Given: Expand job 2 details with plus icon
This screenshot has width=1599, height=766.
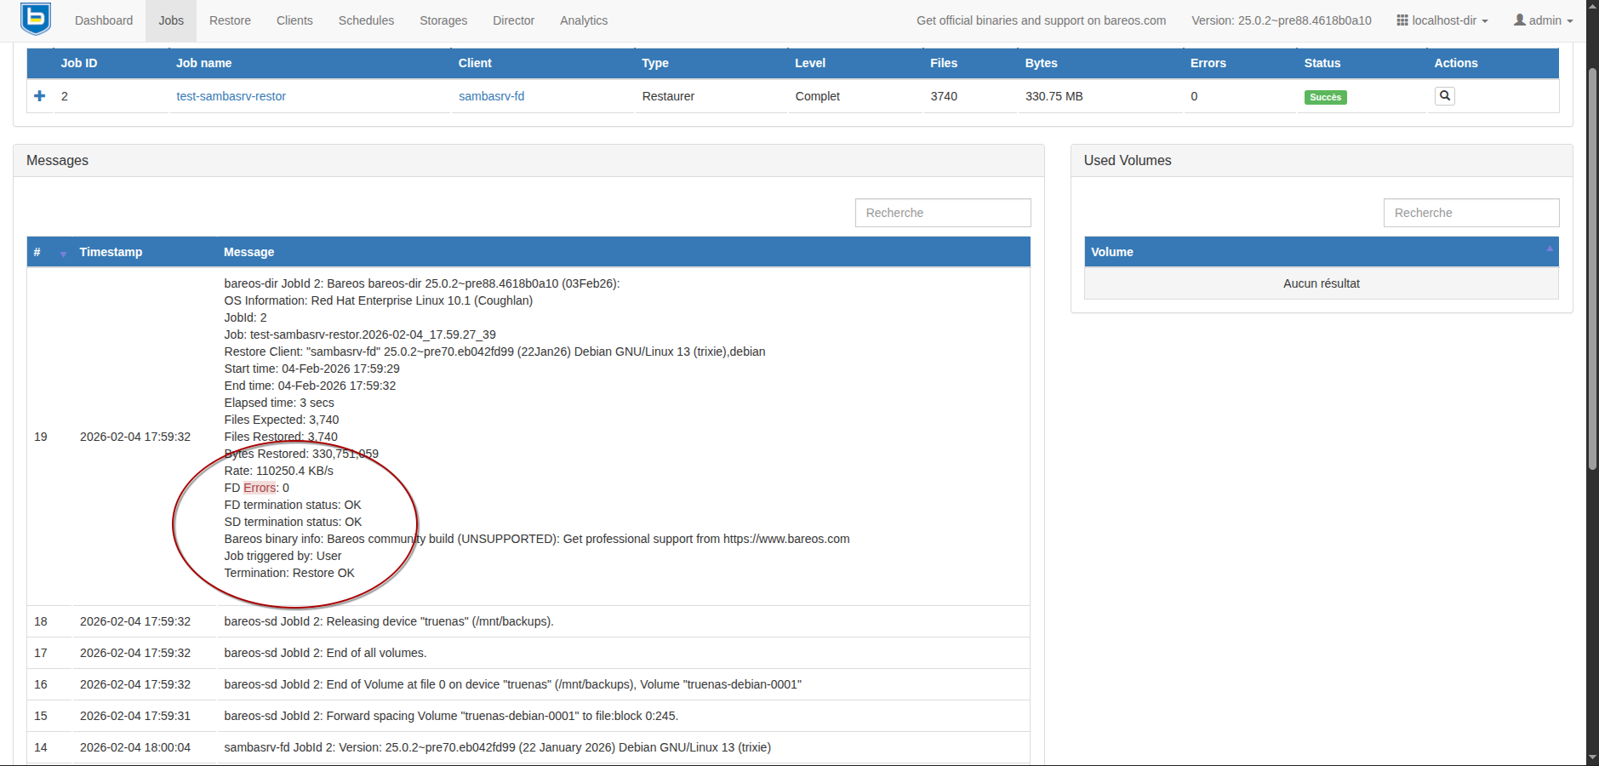Looking at the screenshot, I should [x=39, y=96].
